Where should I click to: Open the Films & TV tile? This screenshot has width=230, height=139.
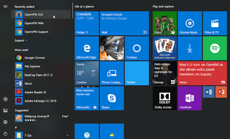pos(215,23)
